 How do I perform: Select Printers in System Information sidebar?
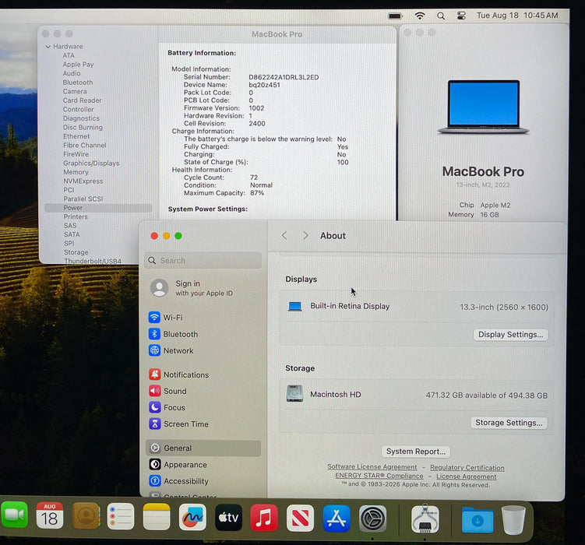point(76,216)
